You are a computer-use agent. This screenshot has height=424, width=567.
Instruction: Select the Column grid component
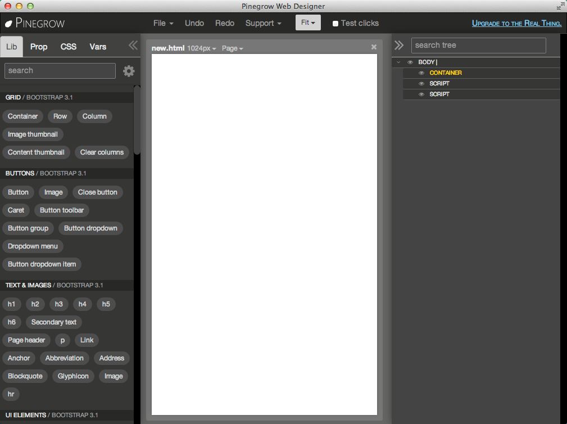click(x=94, y=116)
